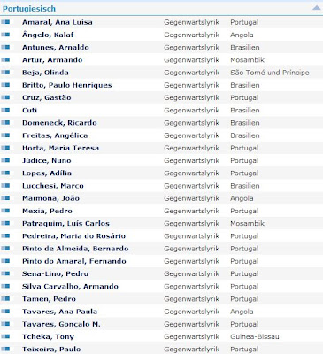323x354 pixels.
Task: Click the list icon beside Júdice, Nuno
Action: pos(5,160)
